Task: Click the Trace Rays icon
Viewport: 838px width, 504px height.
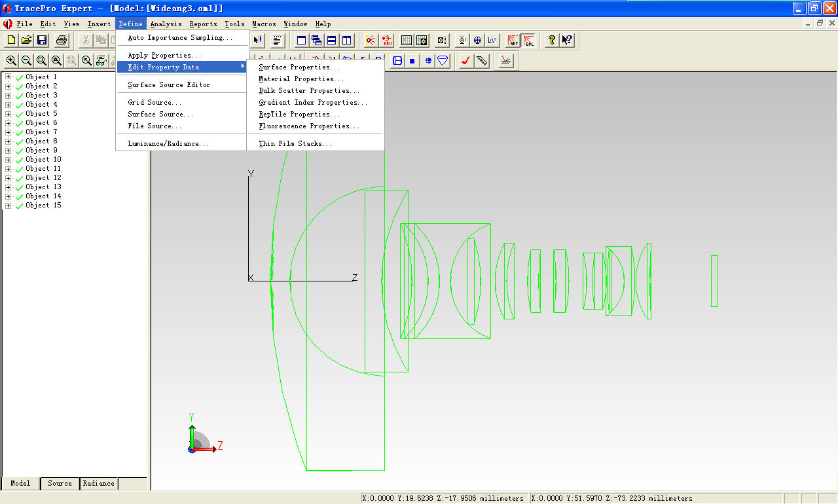Action: [371, 40]
